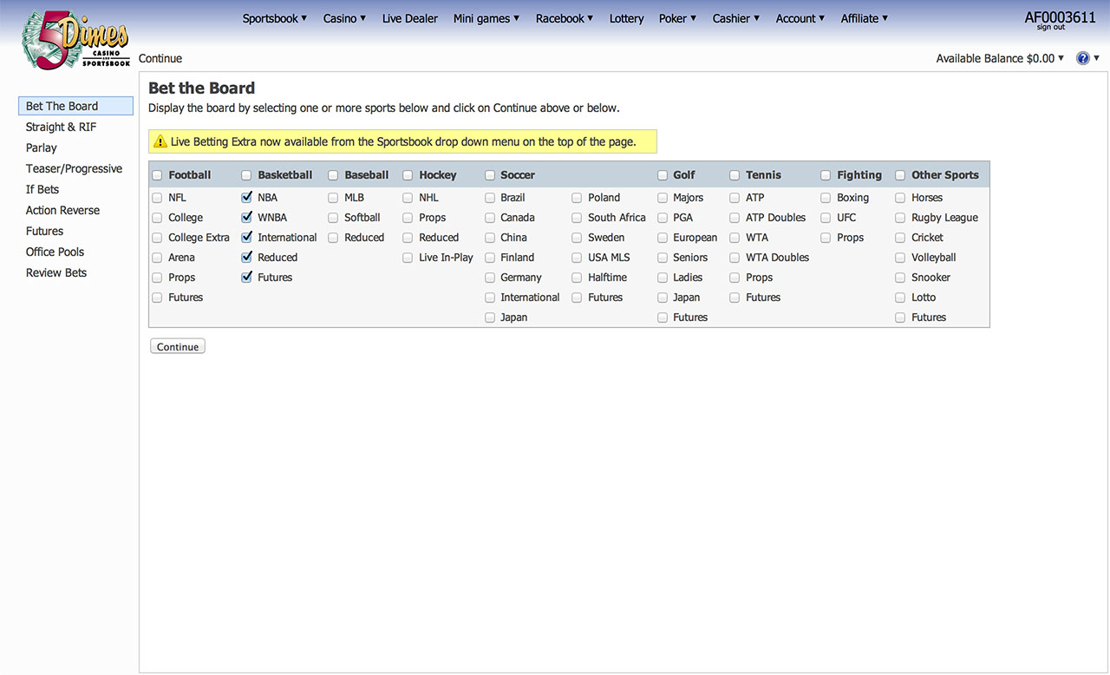Screen dimensions: 1110x675
Task: Open Action Reverse in the sidebar
Action: click(62, 210)
